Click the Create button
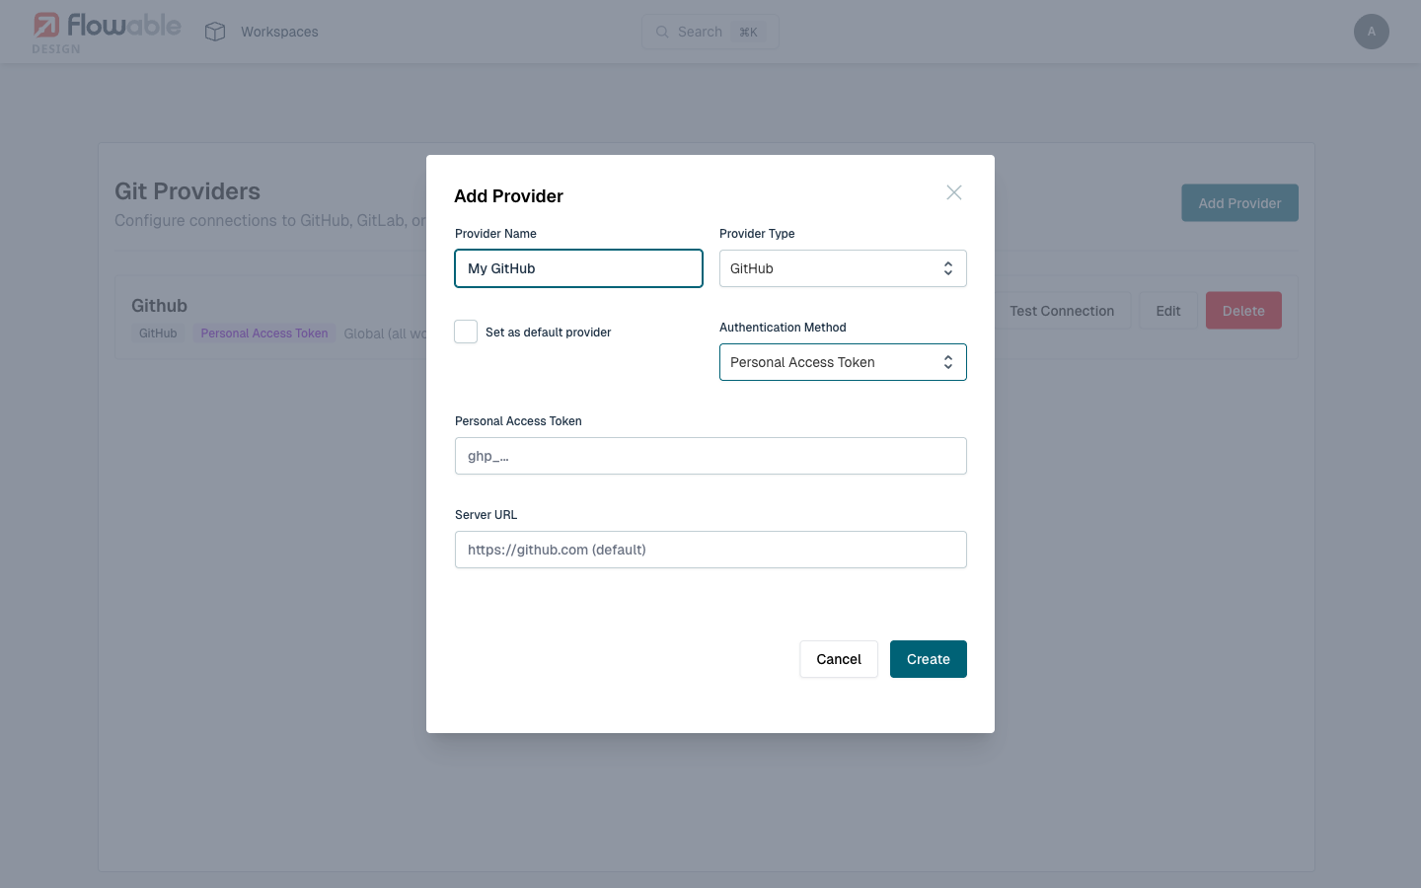The image size is (1421, 888). point(929,659)
